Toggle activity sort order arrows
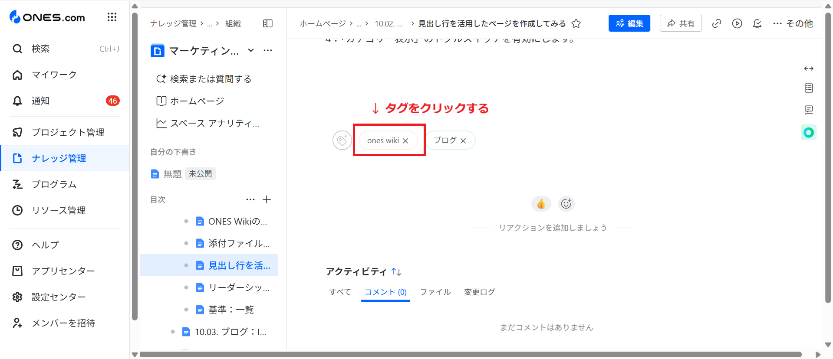 396,272
